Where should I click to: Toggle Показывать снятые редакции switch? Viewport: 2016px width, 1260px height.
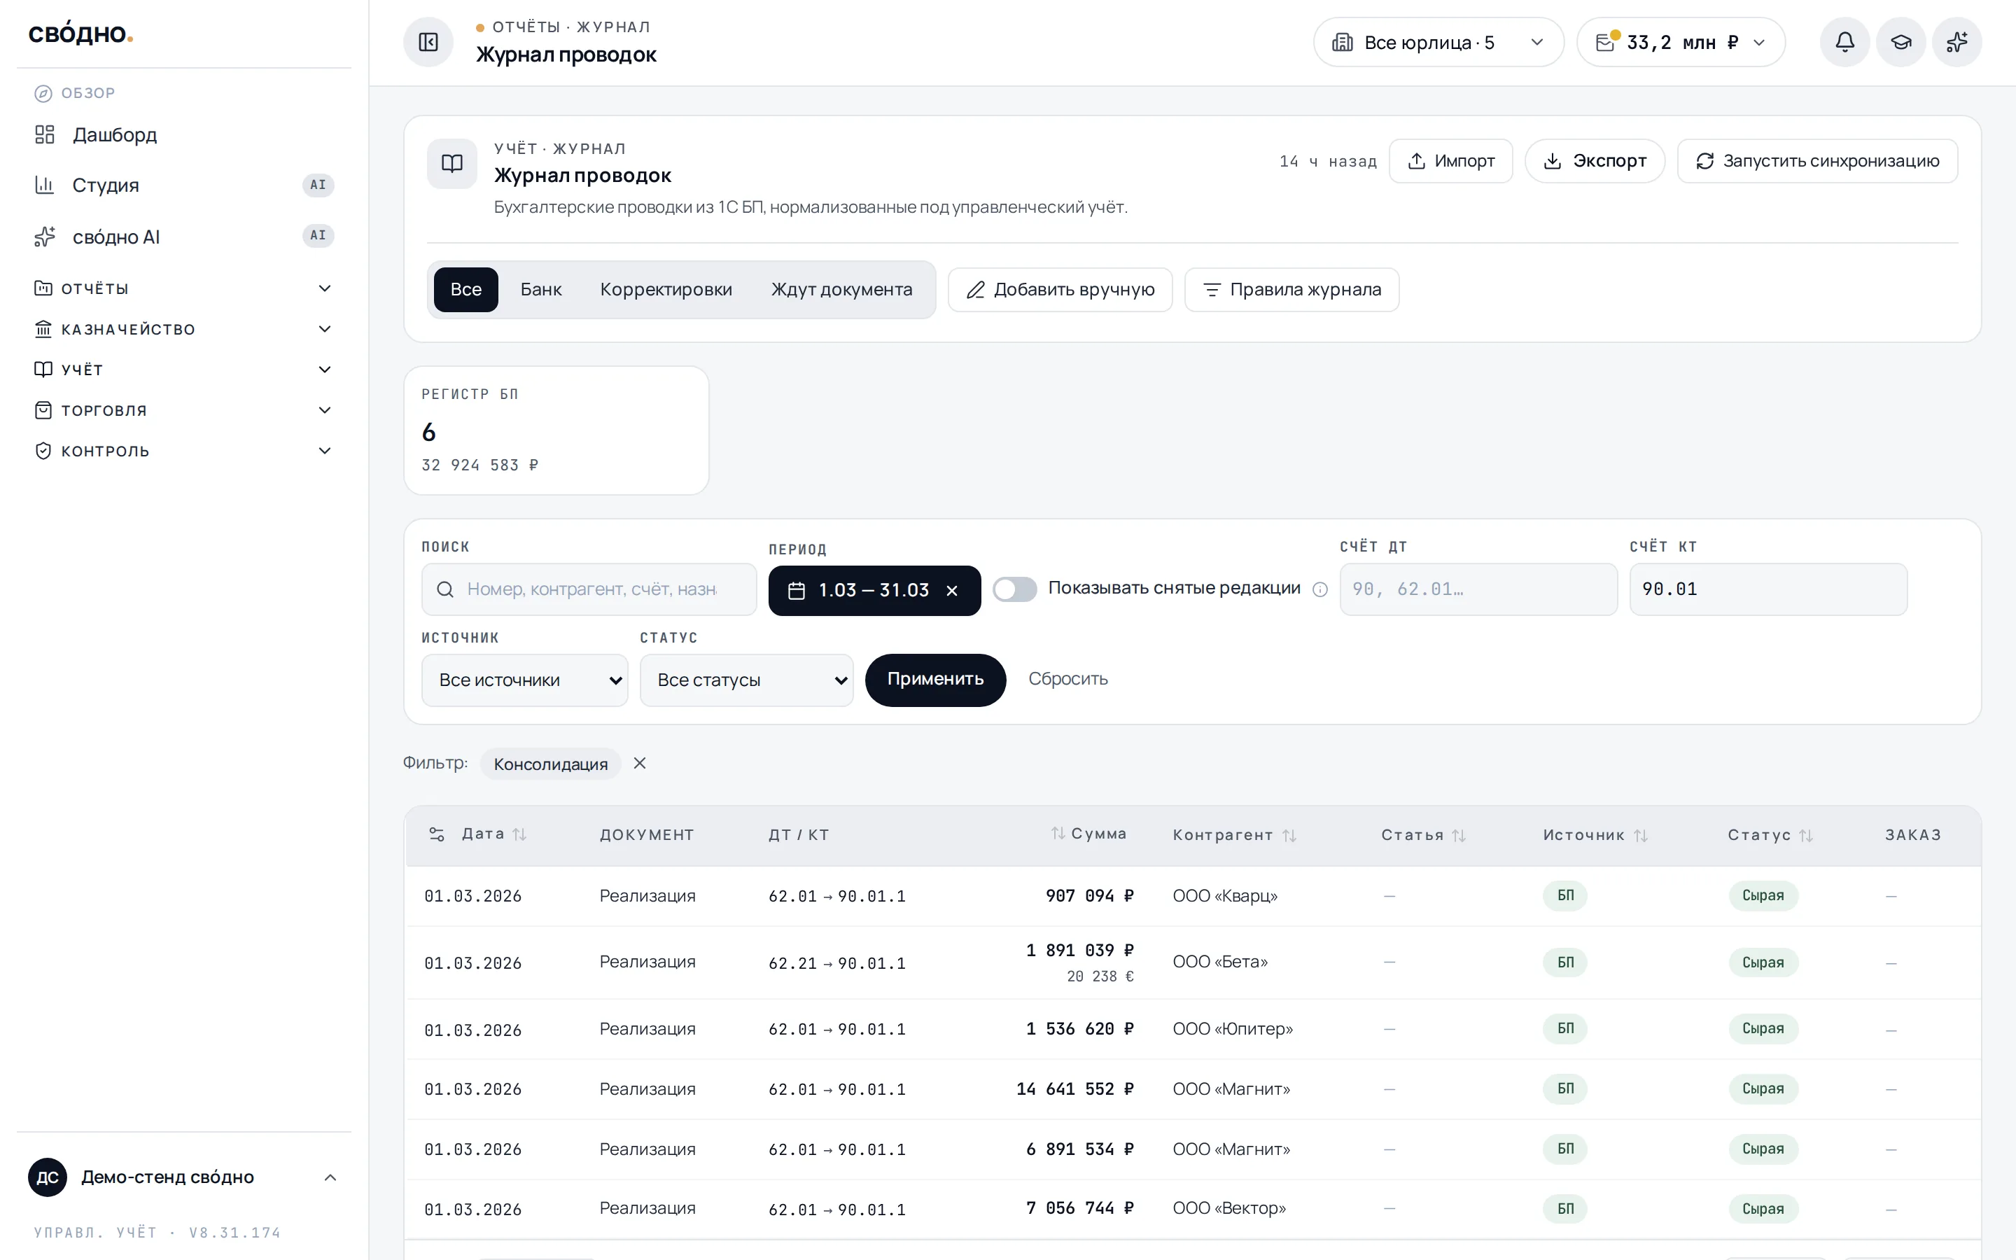tap(1015, 589)
